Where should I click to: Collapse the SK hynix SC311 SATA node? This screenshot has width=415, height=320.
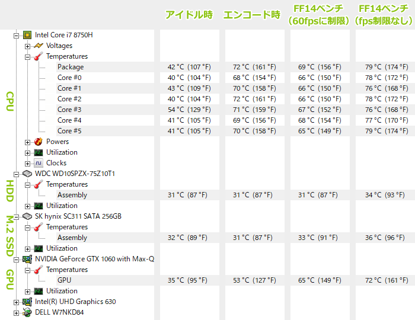tap(16, 217)
